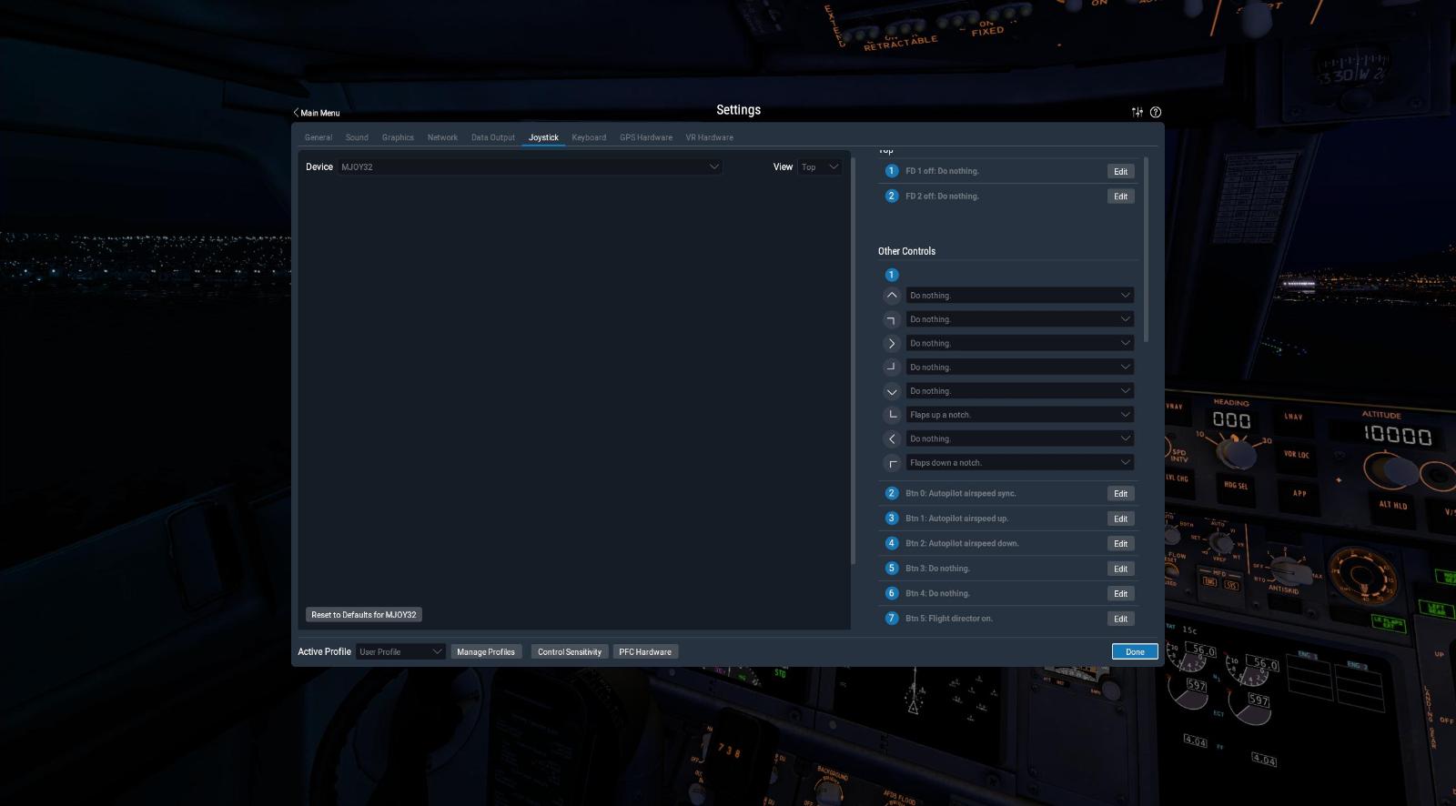Open the Flaps down a notch dropdown

coord(1020,463)
